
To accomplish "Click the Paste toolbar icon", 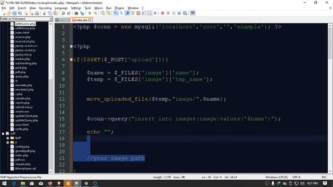I will click(56, 13).
